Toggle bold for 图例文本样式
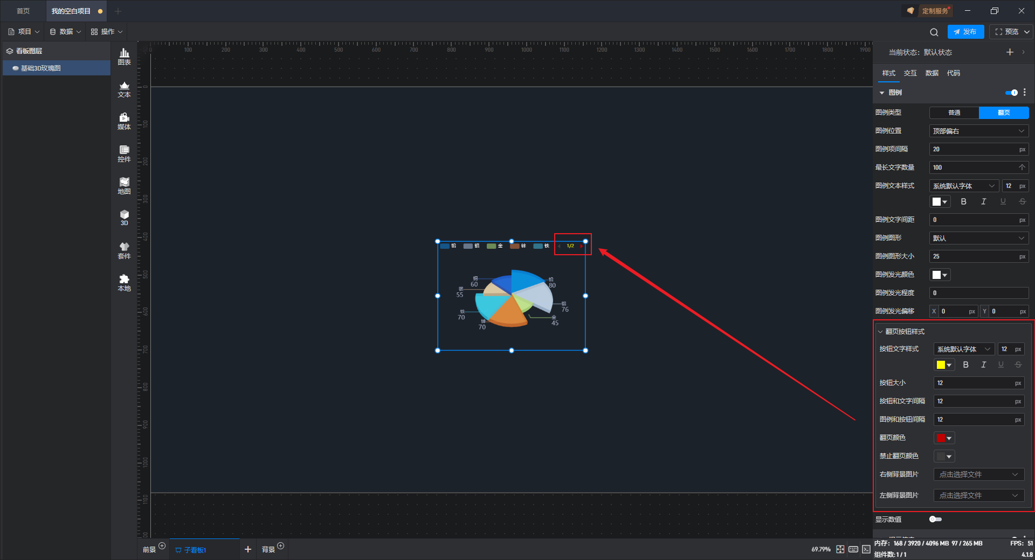This screenshot has height=560, width=1035. tap(964, 201)
